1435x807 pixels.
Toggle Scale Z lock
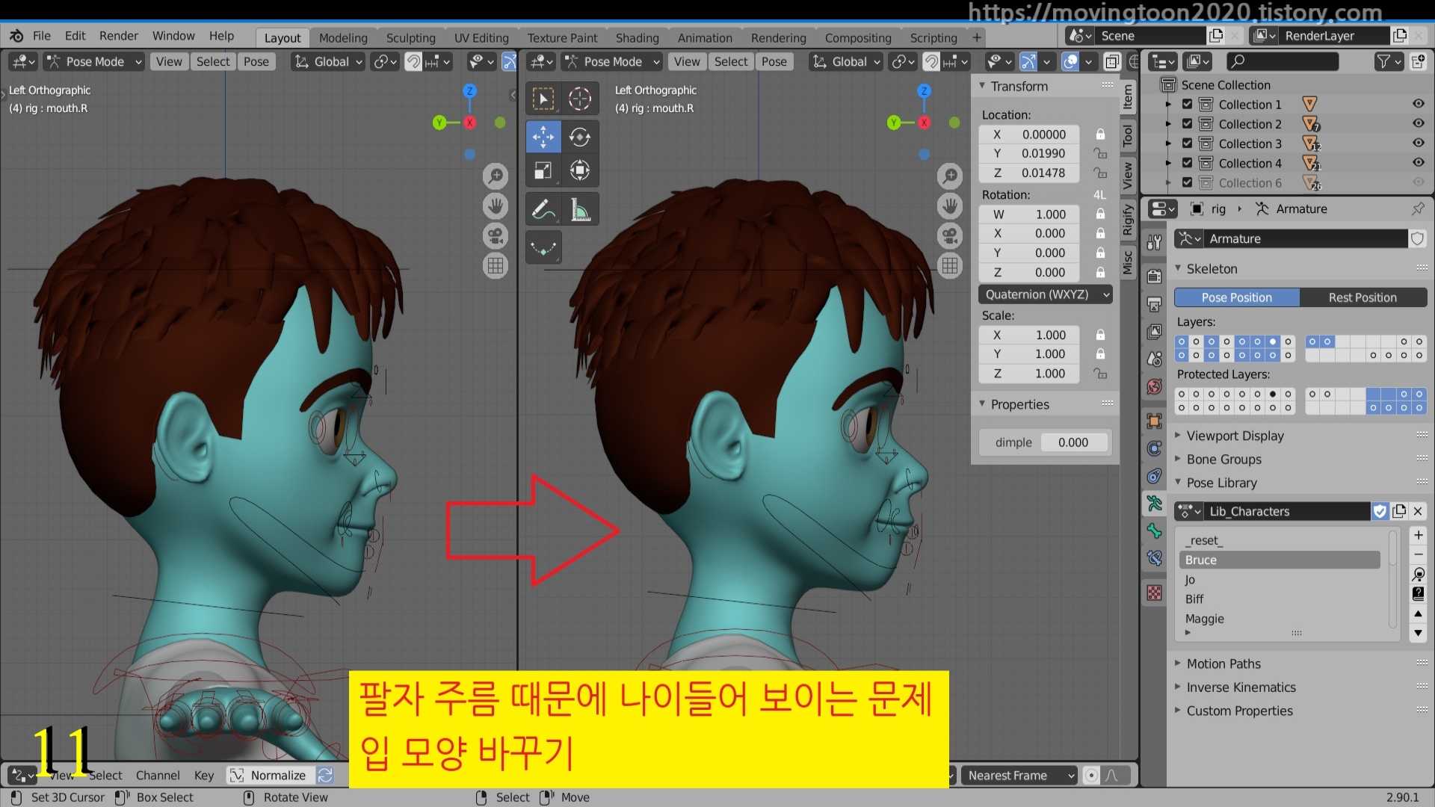(1100, 374)
